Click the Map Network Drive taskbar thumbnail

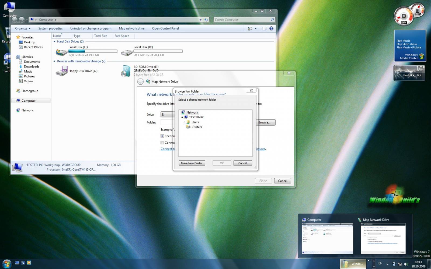click(x=383, y=238)
